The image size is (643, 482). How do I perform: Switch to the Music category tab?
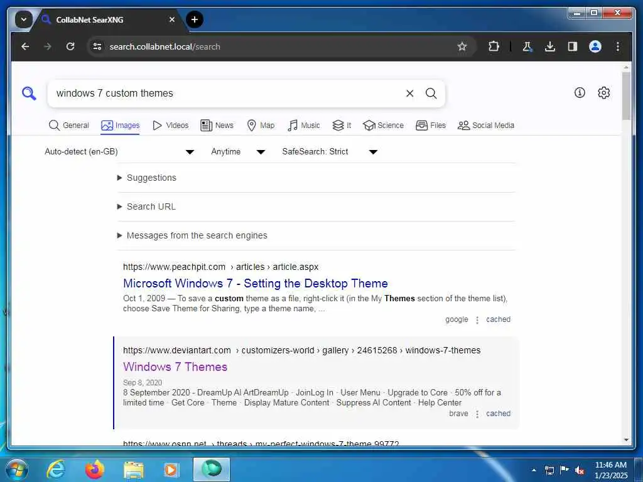click(x=304, y=126)
